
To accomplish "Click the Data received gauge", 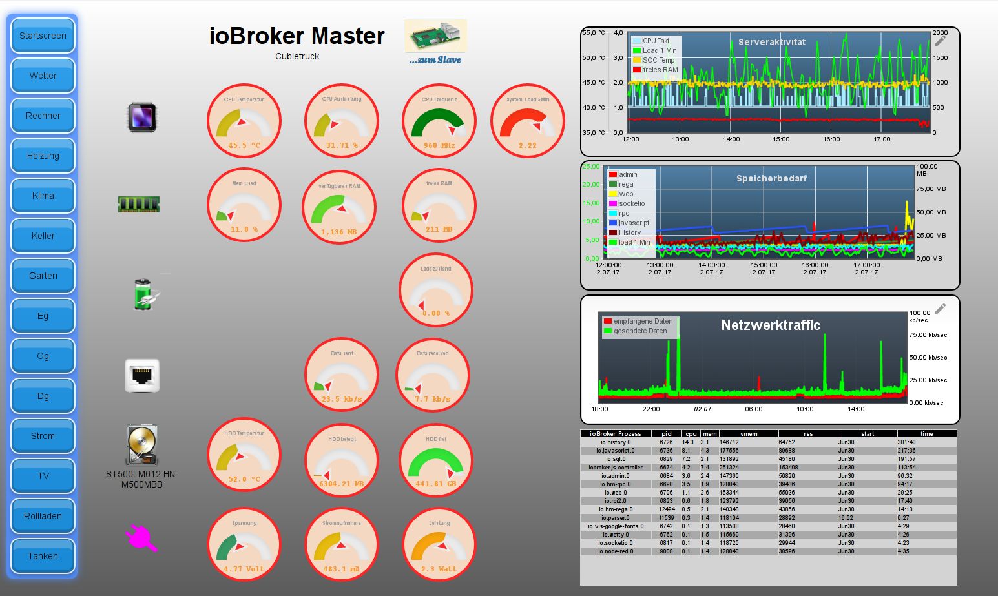I will [433, 375].
